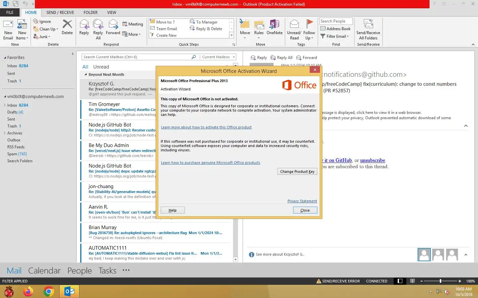
Task: Click the Close button in Activation Wizard
Action: pos(305,210)
